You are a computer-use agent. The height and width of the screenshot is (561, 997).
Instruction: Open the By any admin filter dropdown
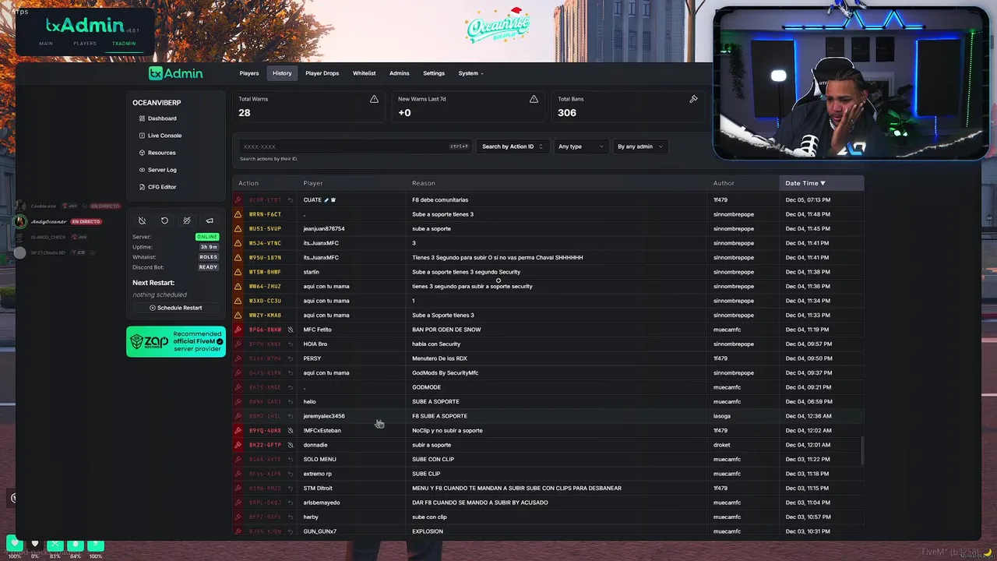click(640, 146)
